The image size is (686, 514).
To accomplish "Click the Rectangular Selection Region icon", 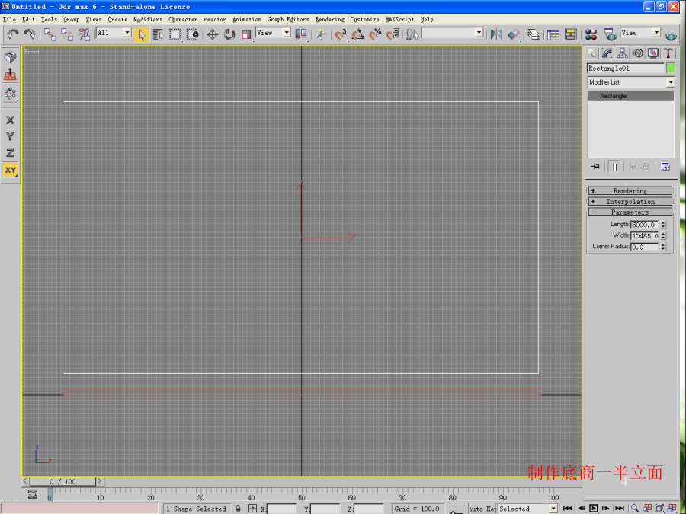I will click(x=175, y=34).
